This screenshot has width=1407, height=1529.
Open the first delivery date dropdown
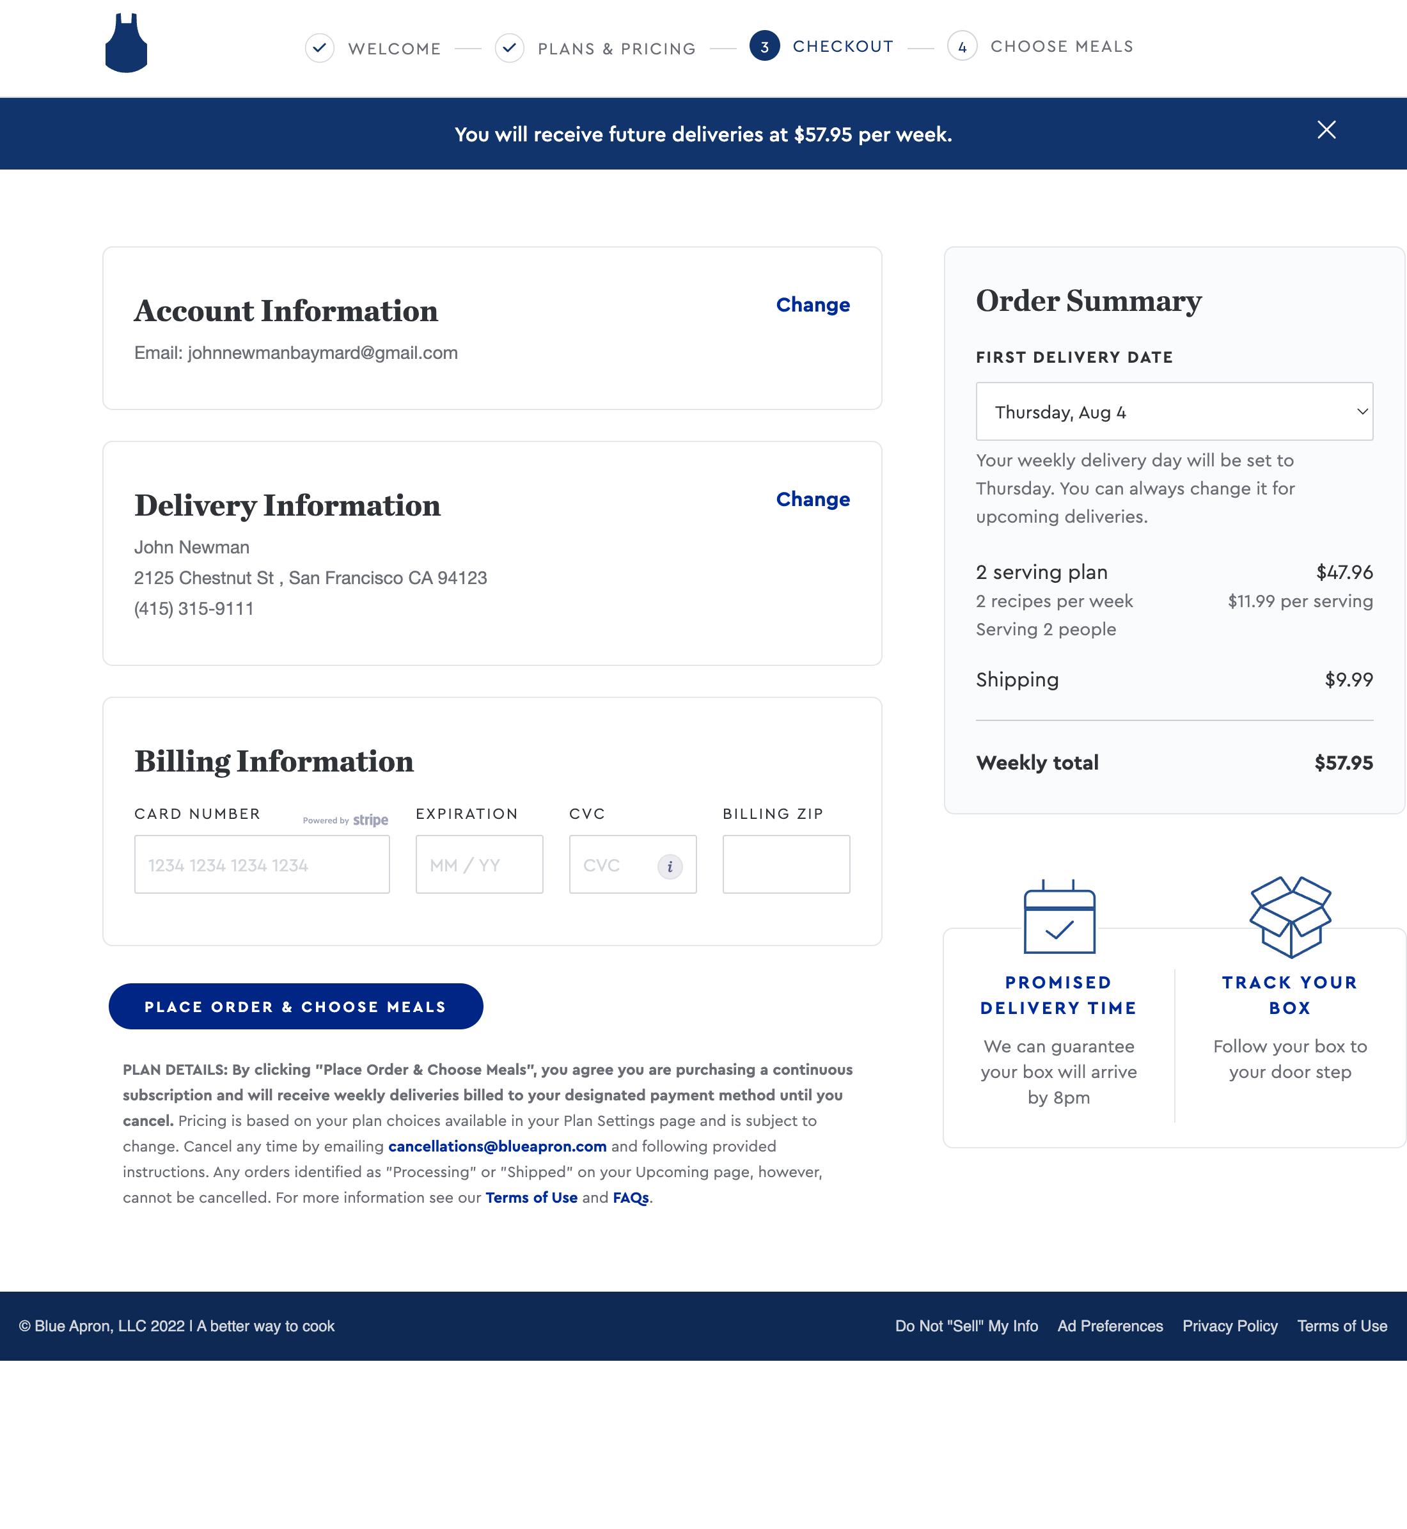point(1174,411)
